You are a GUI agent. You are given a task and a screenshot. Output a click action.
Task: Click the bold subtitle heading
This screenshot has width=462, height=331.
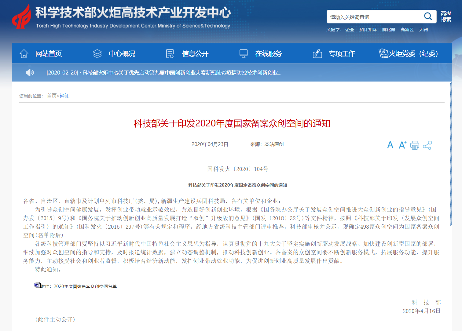point(238,185)
